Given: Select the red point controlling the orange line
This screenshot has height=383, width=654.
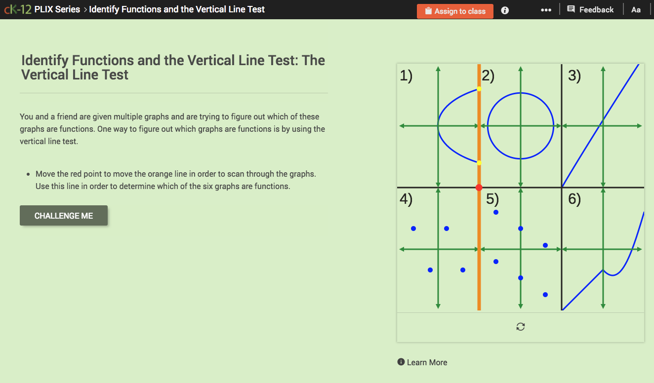Looking at the screenshot, I should click(x=479, y=187).
